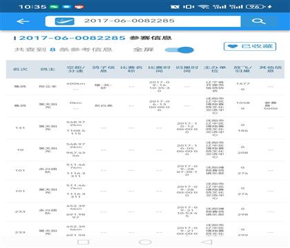Tap the search magnifier icon
290x248 pixels.
tap(258, 21)
